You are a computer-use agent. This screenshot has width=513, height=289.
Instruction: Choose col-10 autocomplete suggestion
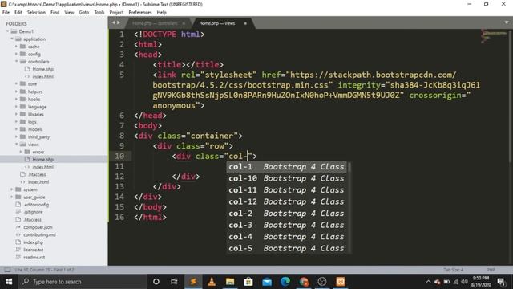pyautogui.click(x=287, y=178)
